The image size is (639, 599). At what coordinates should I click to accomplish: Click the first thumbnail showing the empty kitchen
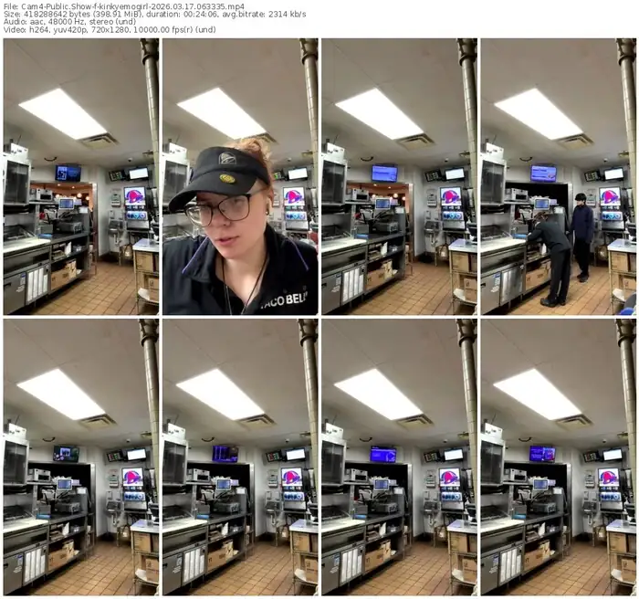81,176
